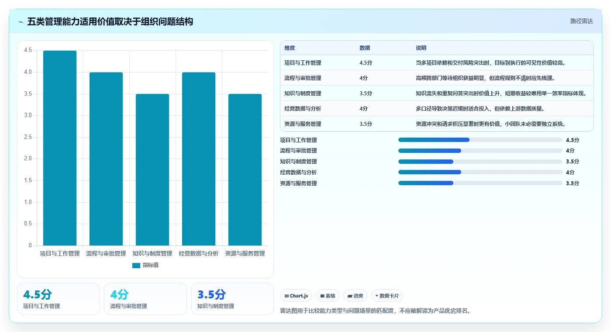
Task: Click the description starting 高频跨部门等待
Action: coord(485,78)
